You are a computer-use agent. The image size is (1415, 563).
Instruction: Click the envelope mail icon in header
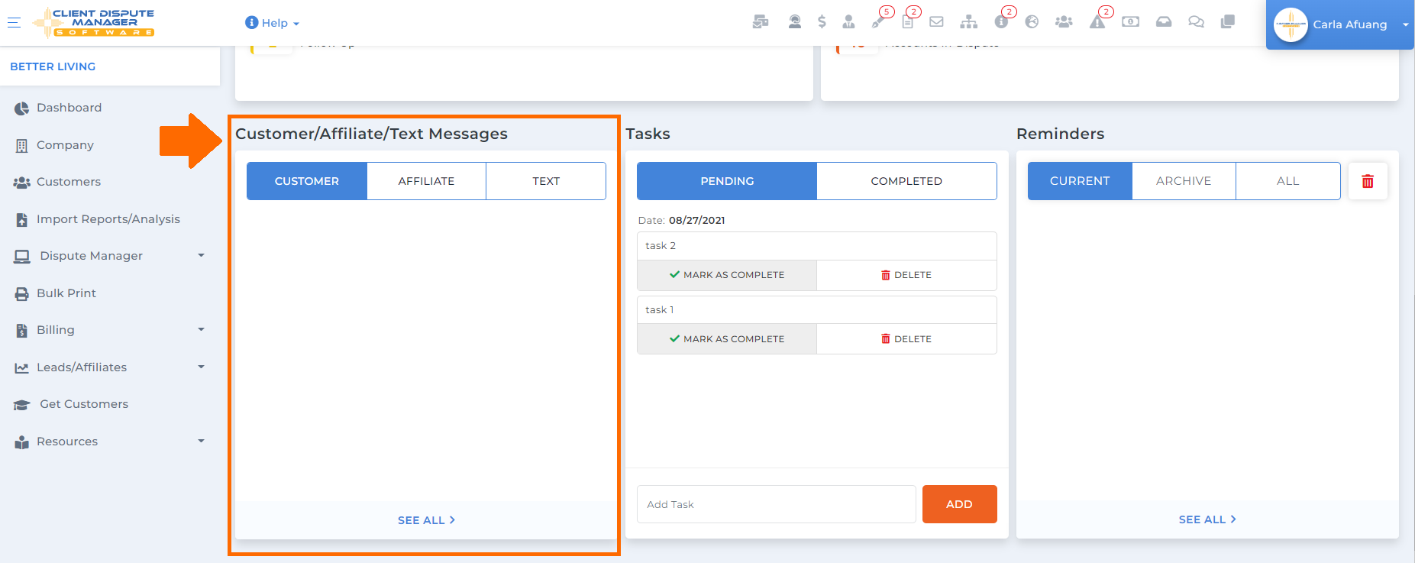pos(936,22)
